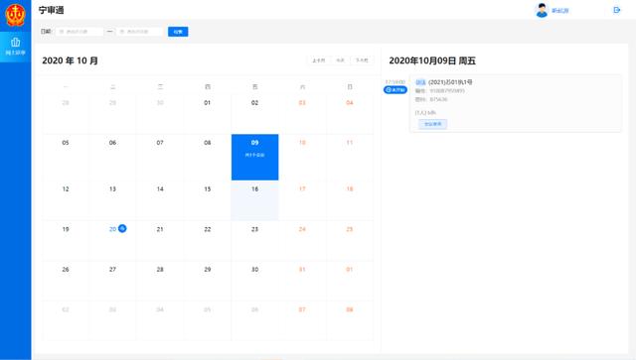
Task: Click the blue search button
Action: click(x=178, y=32)
